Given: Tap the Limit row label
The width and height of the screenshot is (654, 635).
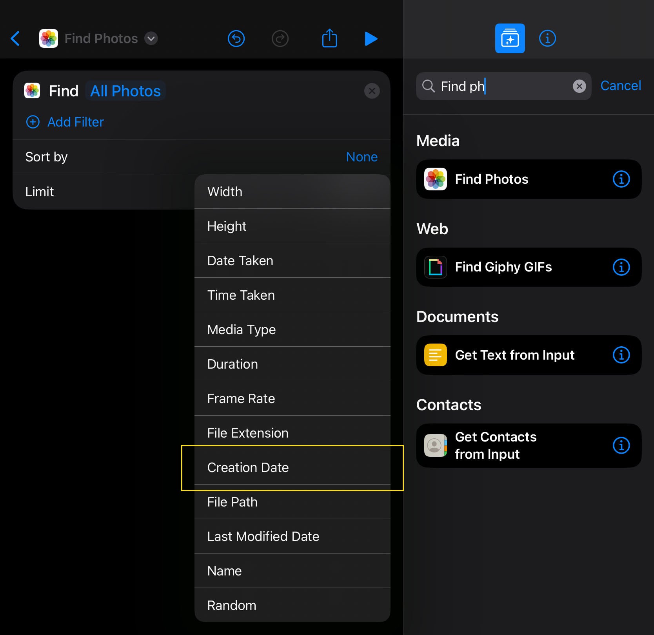Looking at the screenshot, I should coord(40,192).
